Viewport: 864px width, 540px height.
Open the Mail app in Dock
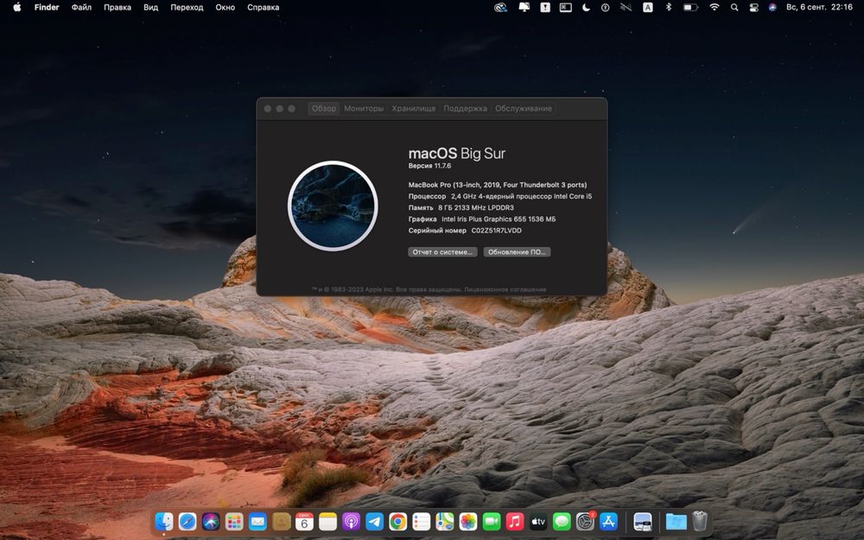pyautogui.click(x=257, y=521)
